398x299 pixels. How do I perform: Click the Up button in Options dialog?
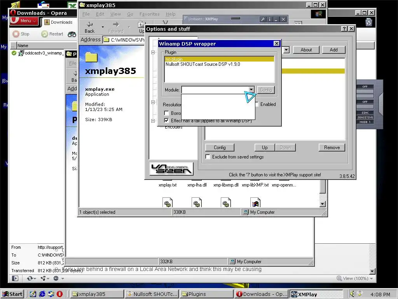(265, 148)
